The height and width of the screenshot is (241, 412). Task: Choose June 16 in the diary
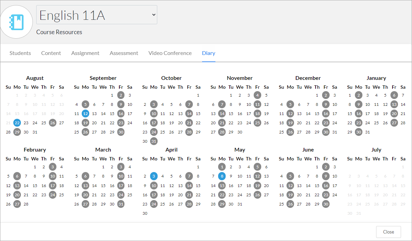coord(326,186)
